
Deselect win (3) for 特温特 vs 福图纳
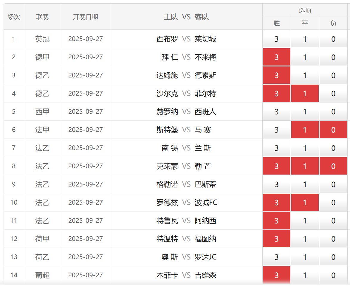[276, 239]
